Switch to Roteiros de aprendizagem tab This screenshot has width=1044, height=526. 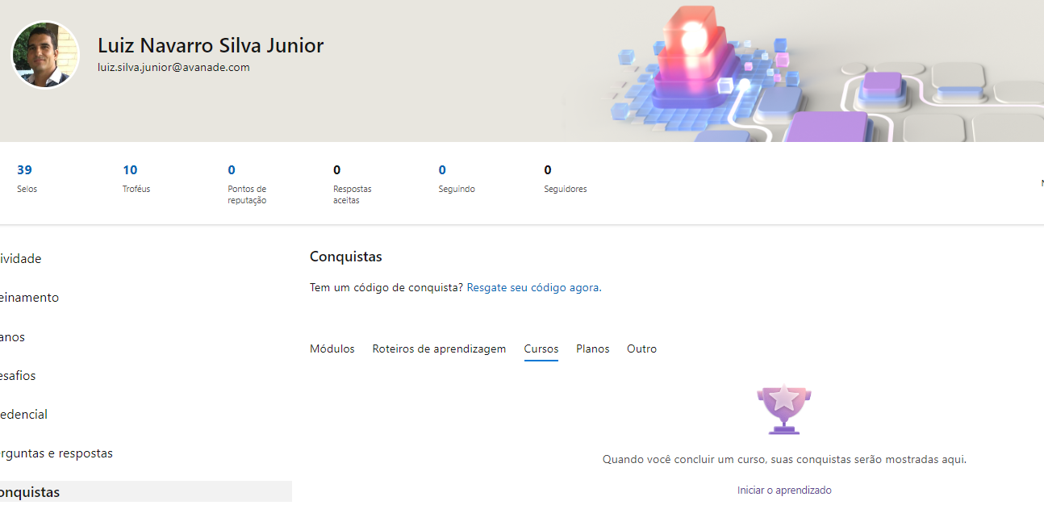pyautogui.click(x=439, y=349)
